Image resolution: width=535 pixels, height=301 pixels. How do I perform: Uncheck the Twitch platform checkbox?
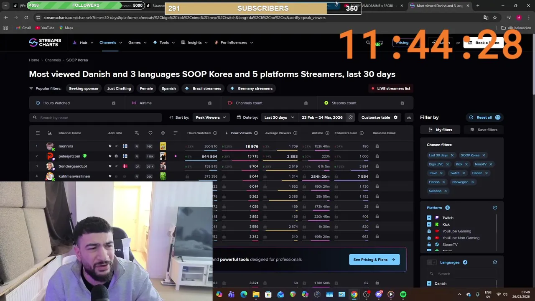pyautogui.click(x=429, y=218)
